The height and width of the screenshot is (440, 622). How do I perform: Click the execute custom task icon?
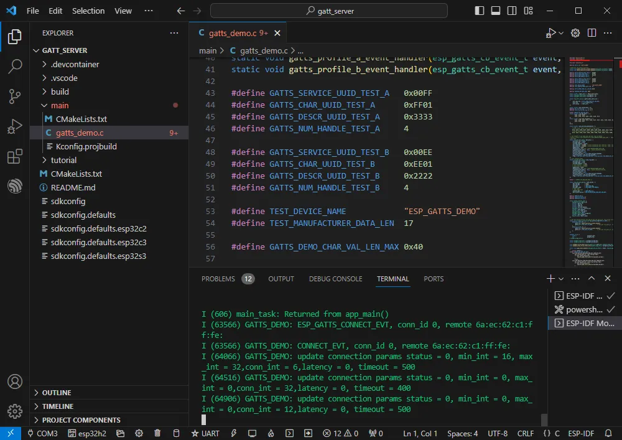[309, 434]
